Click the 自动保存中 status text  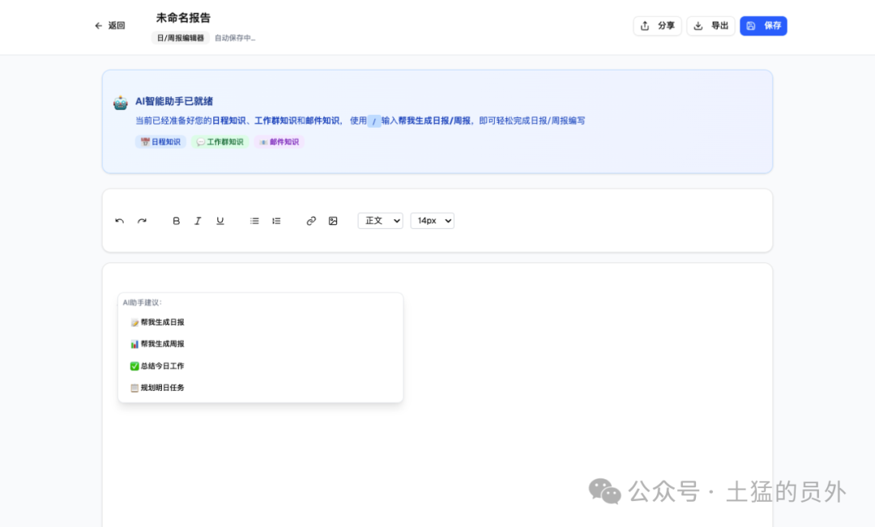point(235,38)
